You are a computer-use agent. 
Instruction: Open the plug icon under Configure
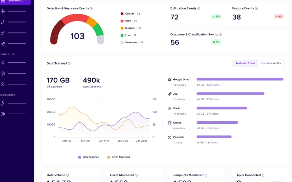tap(3, 63)
